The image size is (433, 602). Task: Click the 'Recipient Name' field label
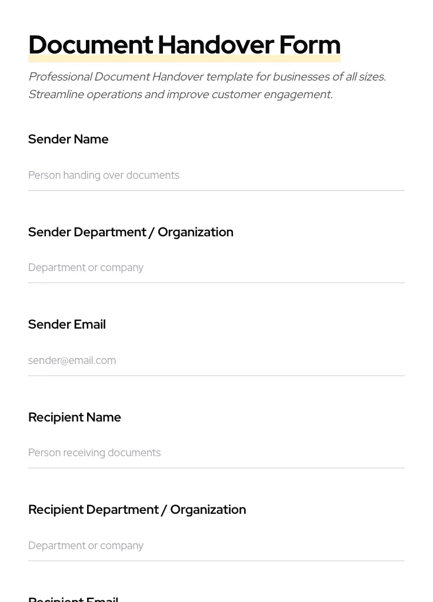pos(75,417)
